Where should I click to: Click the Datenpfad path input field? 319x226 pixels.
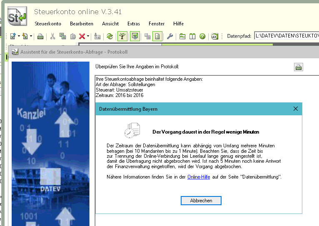pos(287,36)
